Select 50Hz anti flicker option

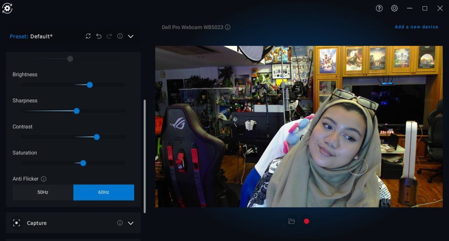click(43, 192)
